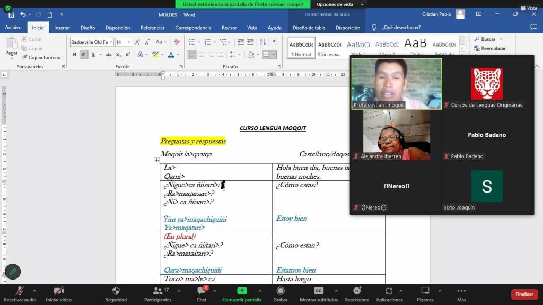Open Pizarras whiteboard icon
Viewport: 543px width, 305px height.
click(x=425, y=291)
